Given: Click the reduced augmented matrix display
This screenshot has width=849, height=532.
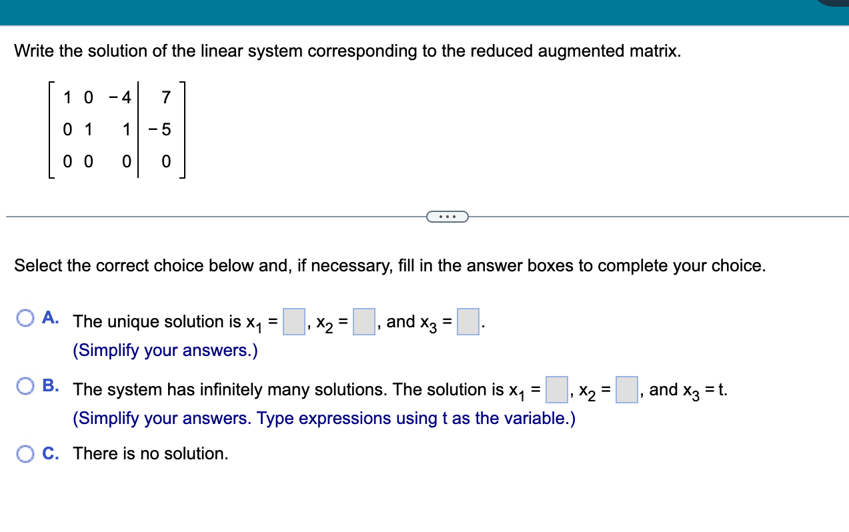Looking at the screenshot, I should click(117, 131).
